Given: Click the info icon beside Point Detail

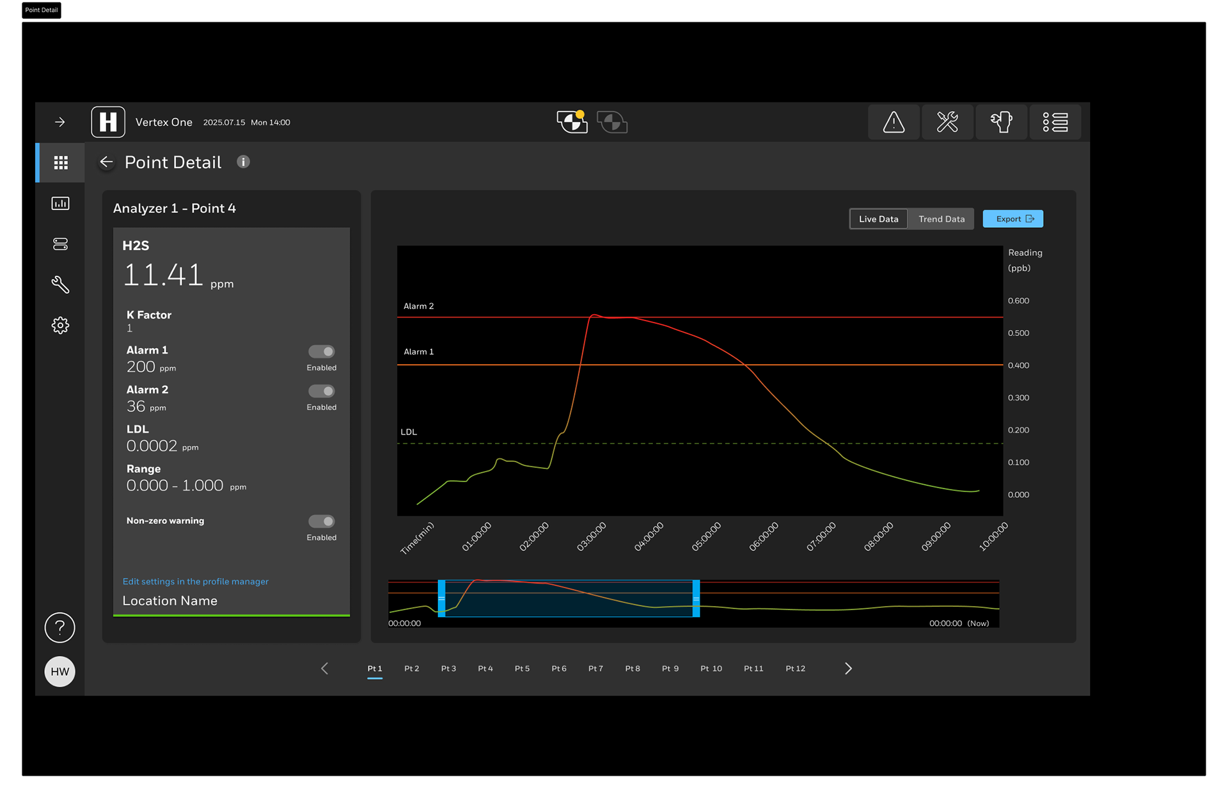Looking at the screenshot, I should pyautogui.click(x=243, y=162).
